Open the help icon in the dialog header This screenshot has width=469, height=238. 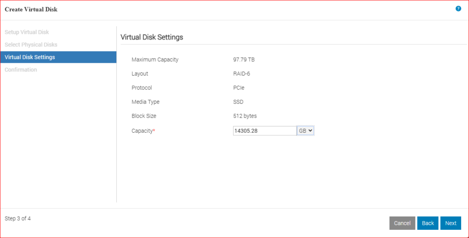pos(458,9)
